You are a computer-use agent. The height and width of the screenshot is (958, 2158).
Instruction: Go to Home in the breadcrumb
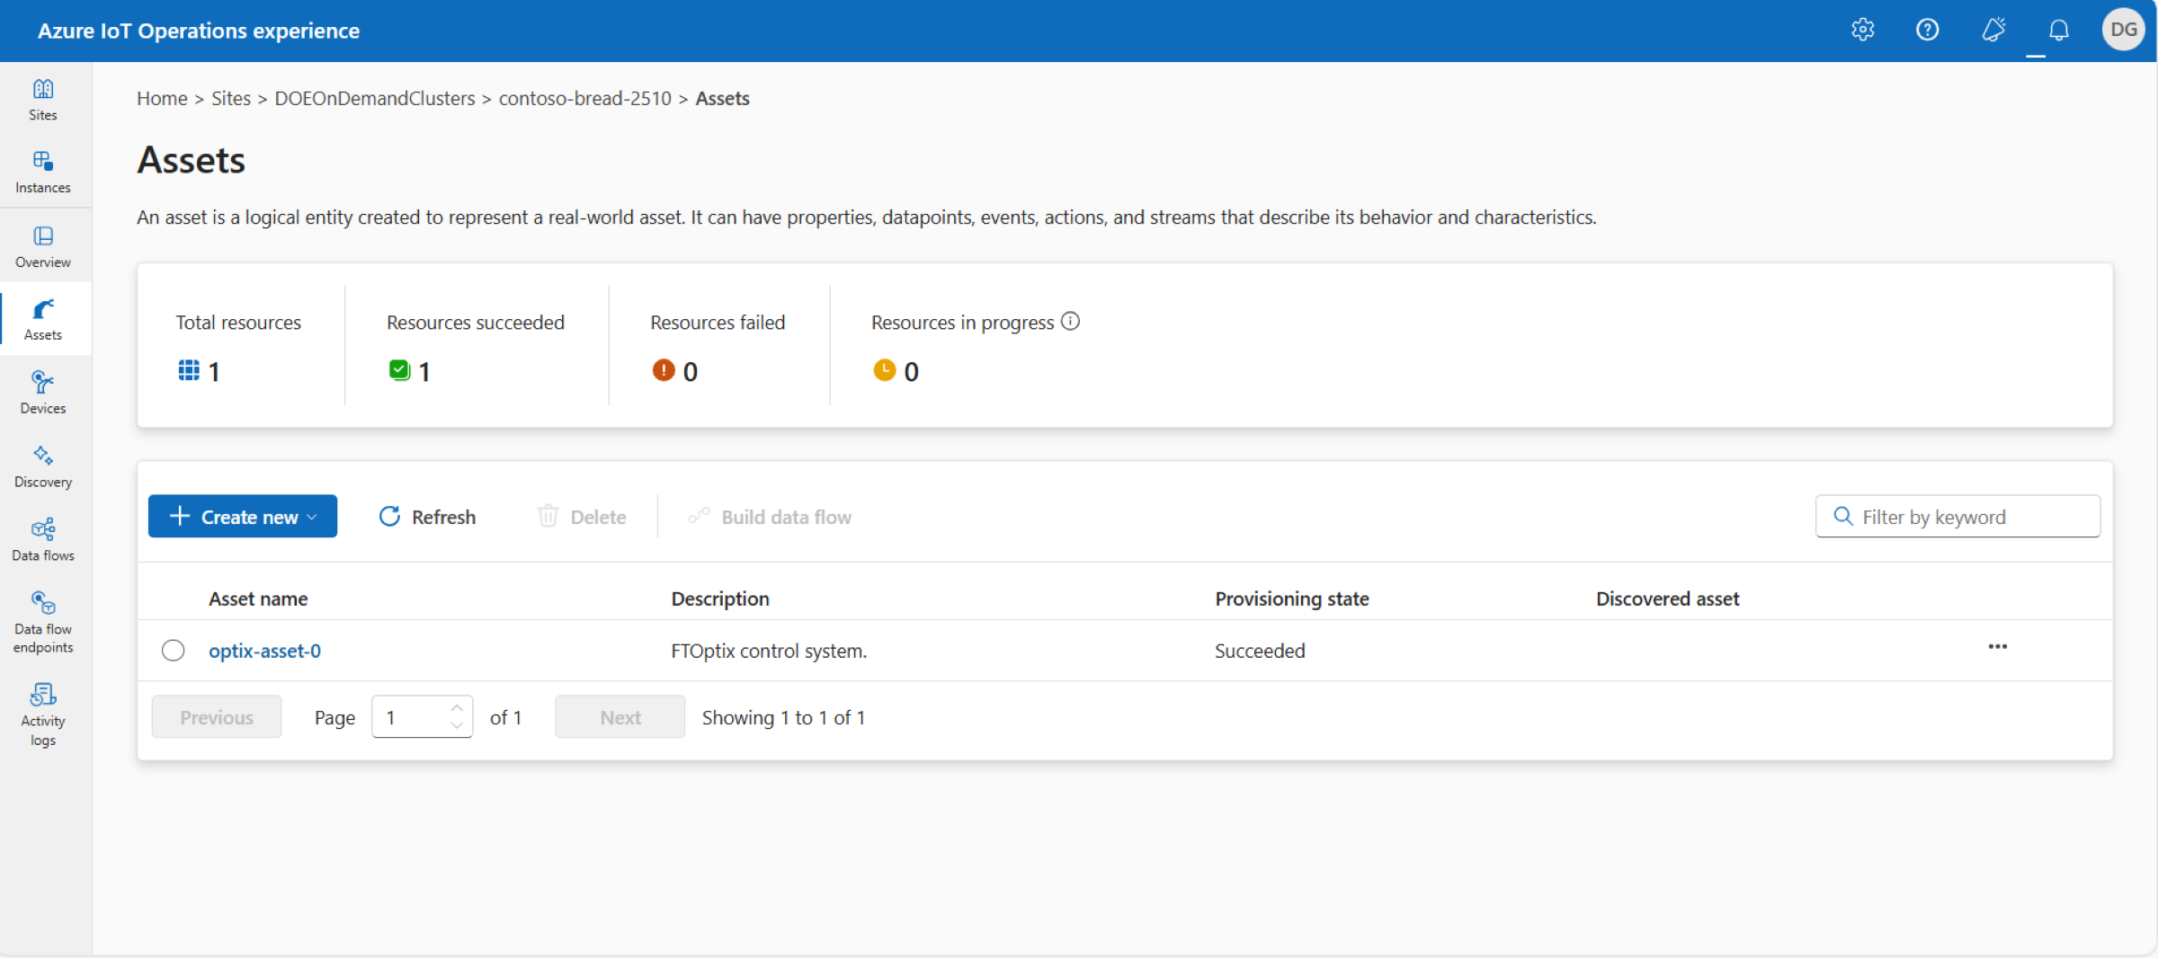click(x=162, y=98)
